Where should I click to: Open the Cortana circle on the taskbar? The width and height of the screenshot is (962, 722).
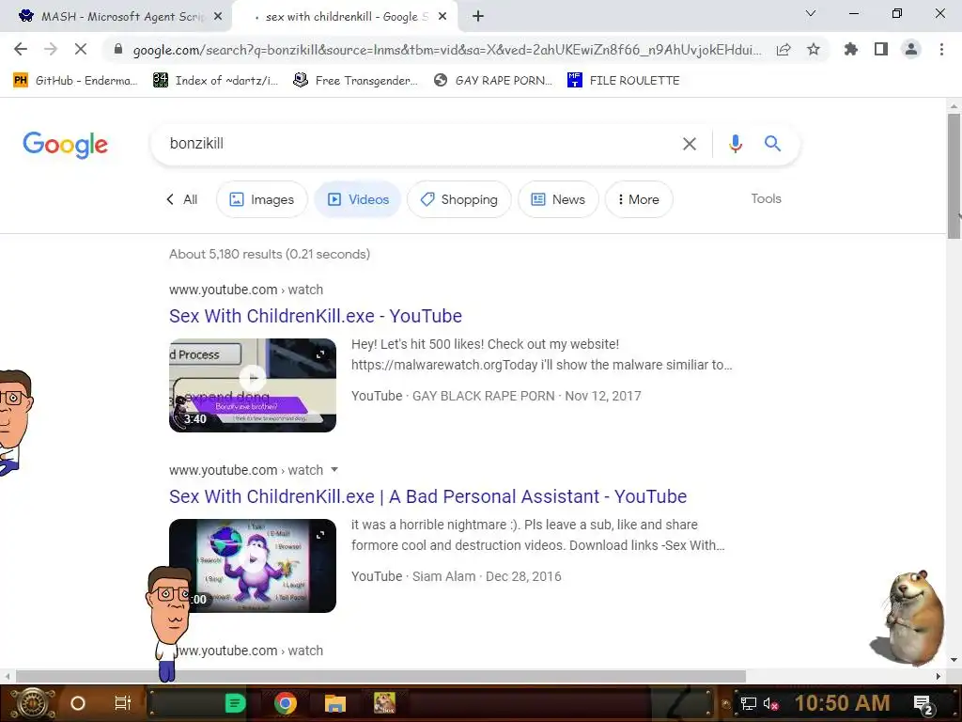[x=78, y=703]
